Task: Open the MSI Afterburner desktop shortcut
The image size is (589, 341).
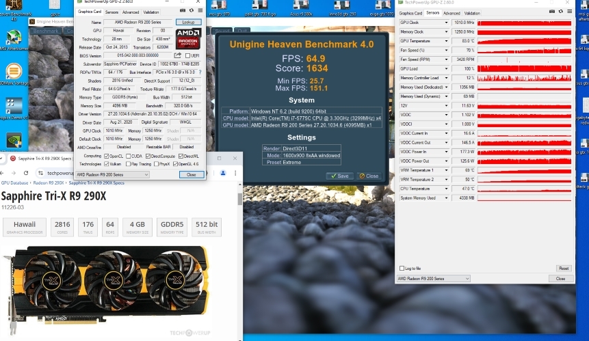Action: (14, 40)
